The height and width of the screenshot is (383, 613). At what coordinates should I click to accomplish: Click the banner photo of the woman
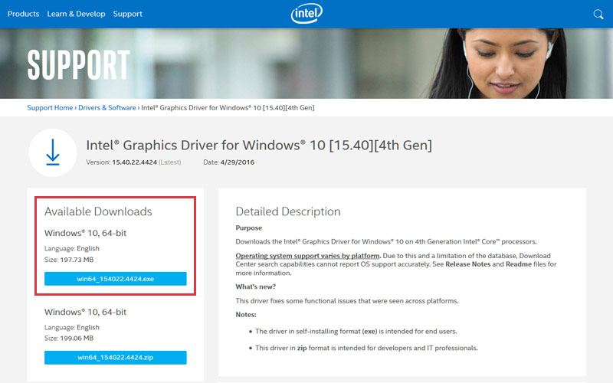[x=503, y=64]
